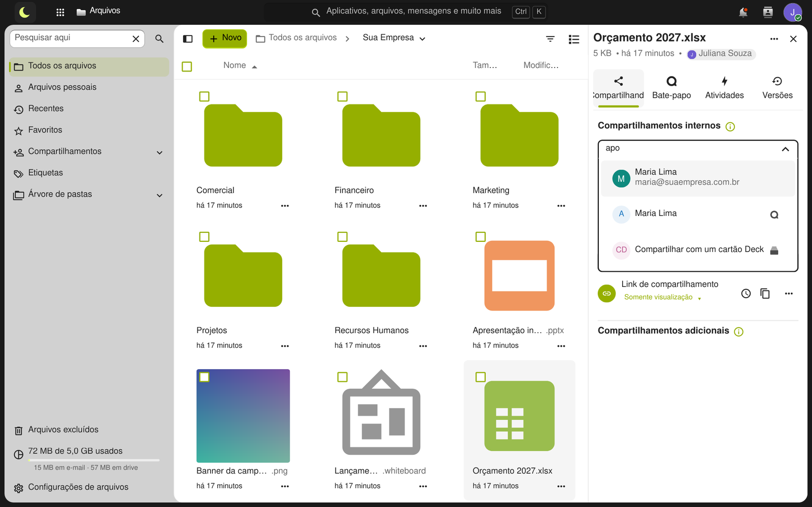Click the Novo button

pyautogui.click(x=225, y=39)
